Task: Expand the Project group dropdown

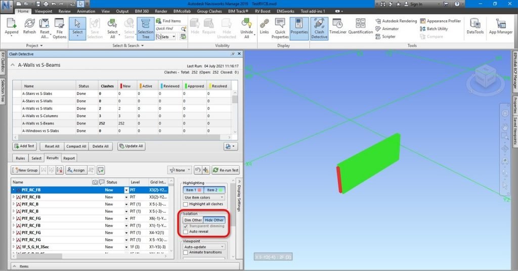Action: tap(34, 46)
